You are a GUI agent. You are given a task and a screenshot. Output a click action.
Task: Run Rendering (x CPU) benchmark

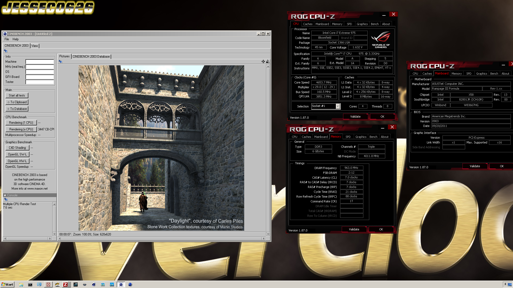coord(21,129)
